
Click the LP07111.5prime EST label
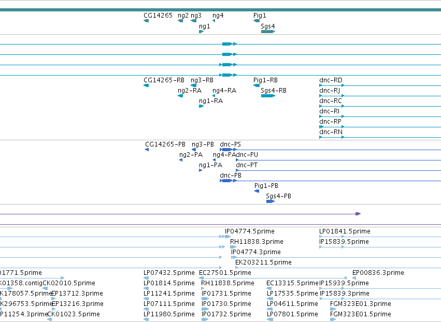click(169, 304)
